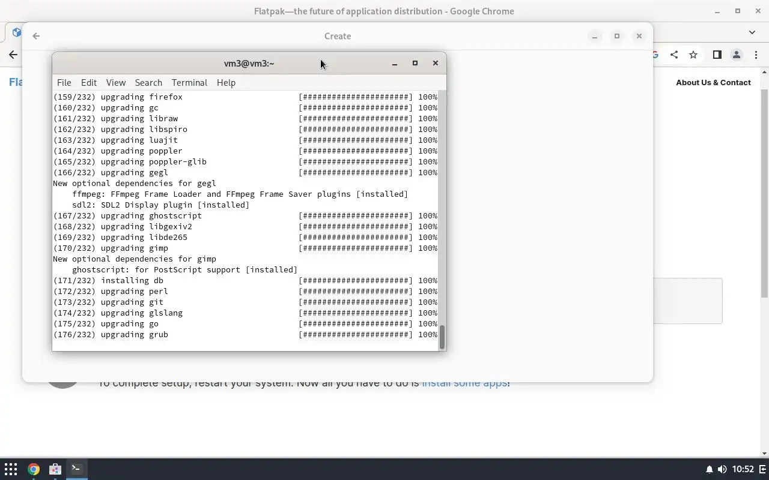Click the 'upgrading luajit' terminal line

click(245, 140)
